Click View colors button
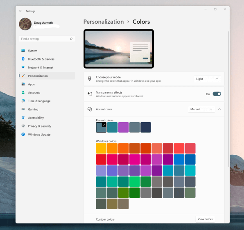 205,219
